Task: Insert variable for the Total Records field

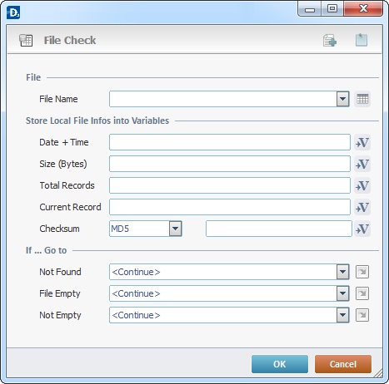Action: (x=362, y=185)
